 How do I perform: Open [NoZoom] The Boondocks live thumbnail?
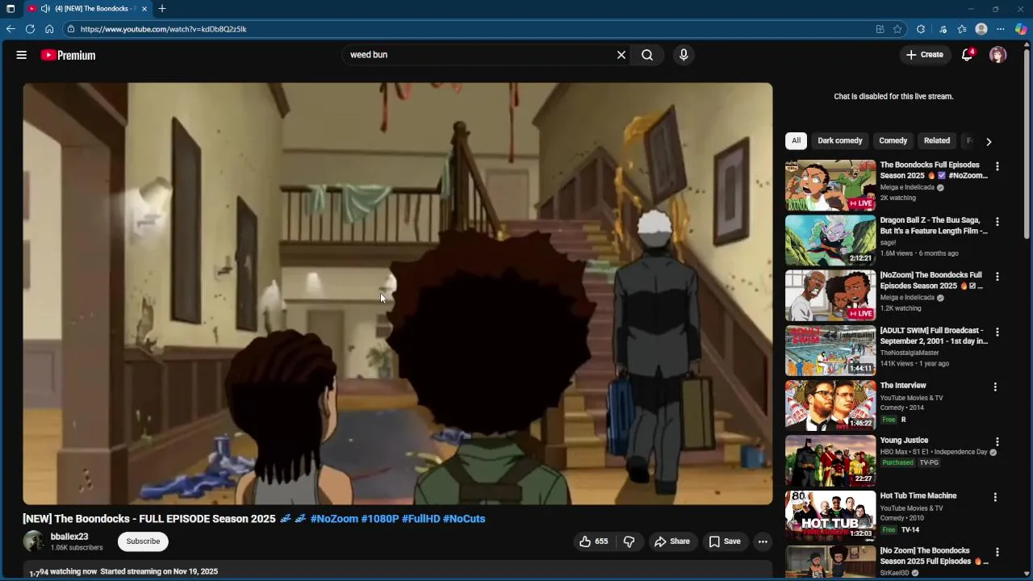tap(830, 295)
